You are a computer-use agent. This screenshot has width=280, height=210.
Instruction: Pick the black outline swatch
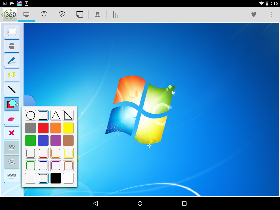(x=43, y=178)
